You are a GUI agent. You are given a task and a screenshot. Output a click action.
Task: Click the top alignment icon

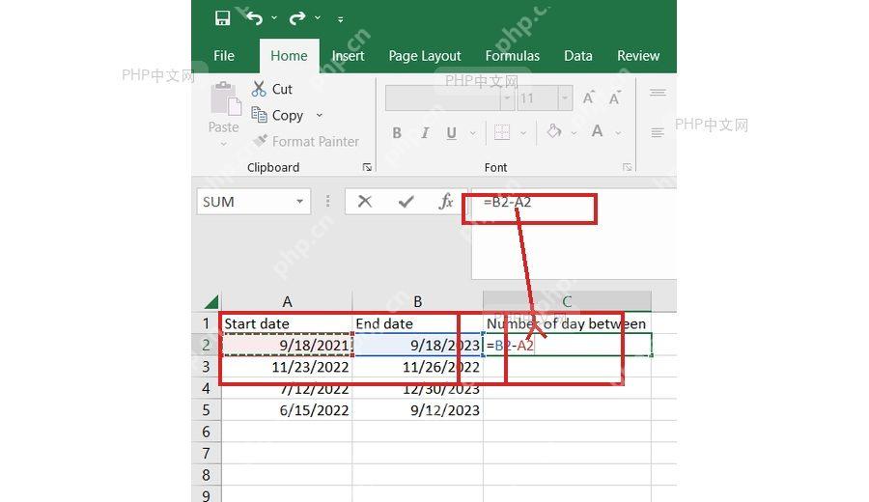click(658, 93)
